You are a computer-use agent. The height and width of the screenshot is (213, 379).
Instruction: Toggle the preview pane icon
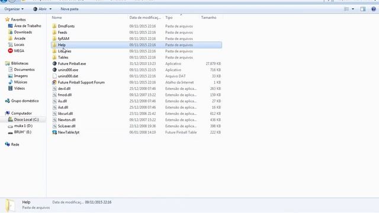[363, 9]
